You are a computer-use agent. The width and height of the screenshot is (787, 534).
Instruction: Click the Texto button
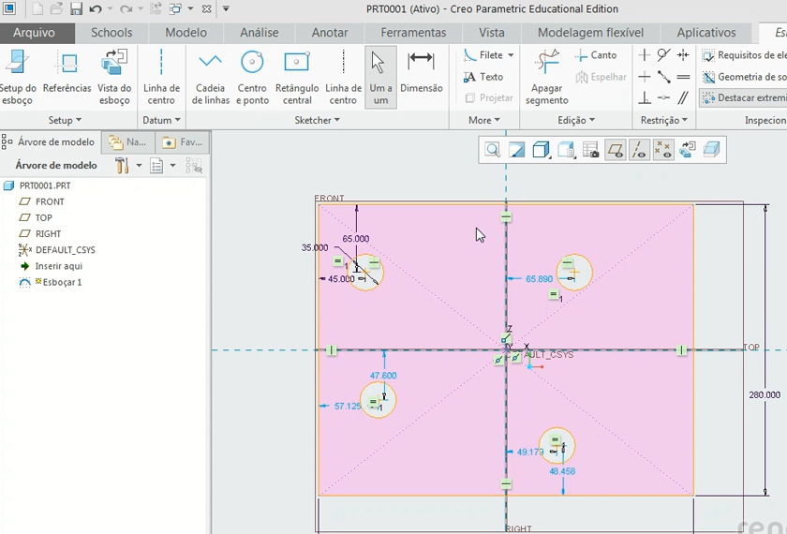pyautogui.click(x=483, y=77)
